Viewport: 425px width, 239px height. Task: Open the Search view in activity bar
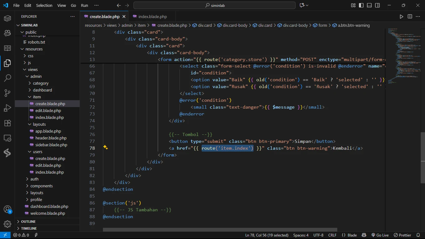click(x=7, y=78)
